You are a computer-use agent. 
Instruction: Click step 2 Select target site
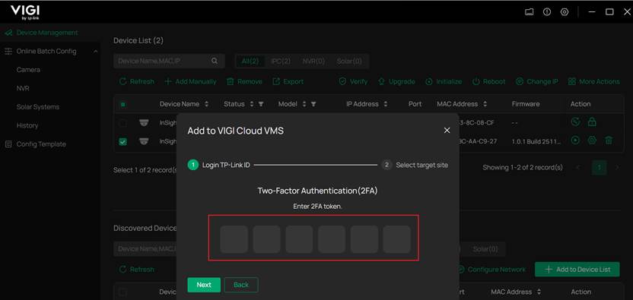pos(415,165)
